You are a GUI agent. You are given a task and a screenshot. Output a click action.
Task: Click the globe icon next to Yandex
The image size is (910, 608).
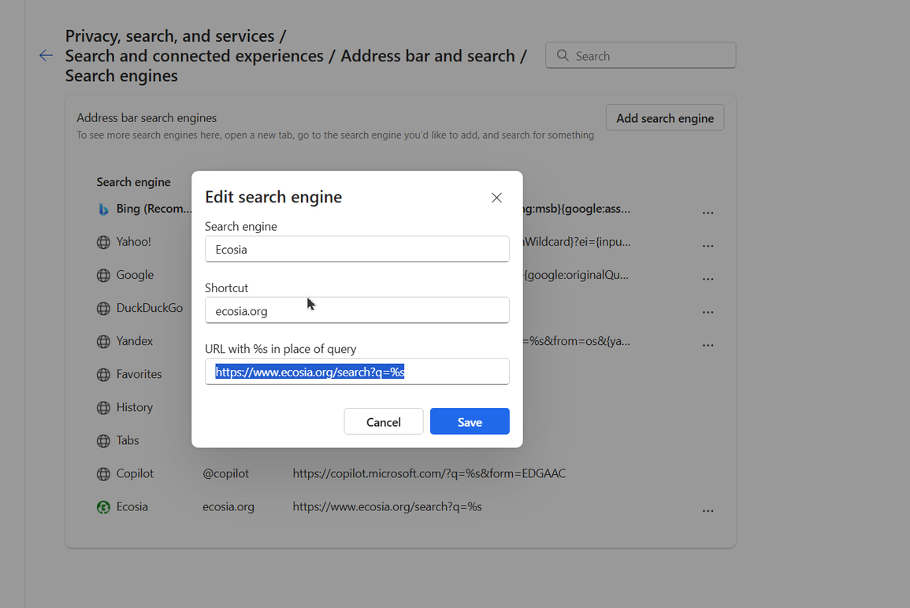pyautogui.click(x=103, y=341)
